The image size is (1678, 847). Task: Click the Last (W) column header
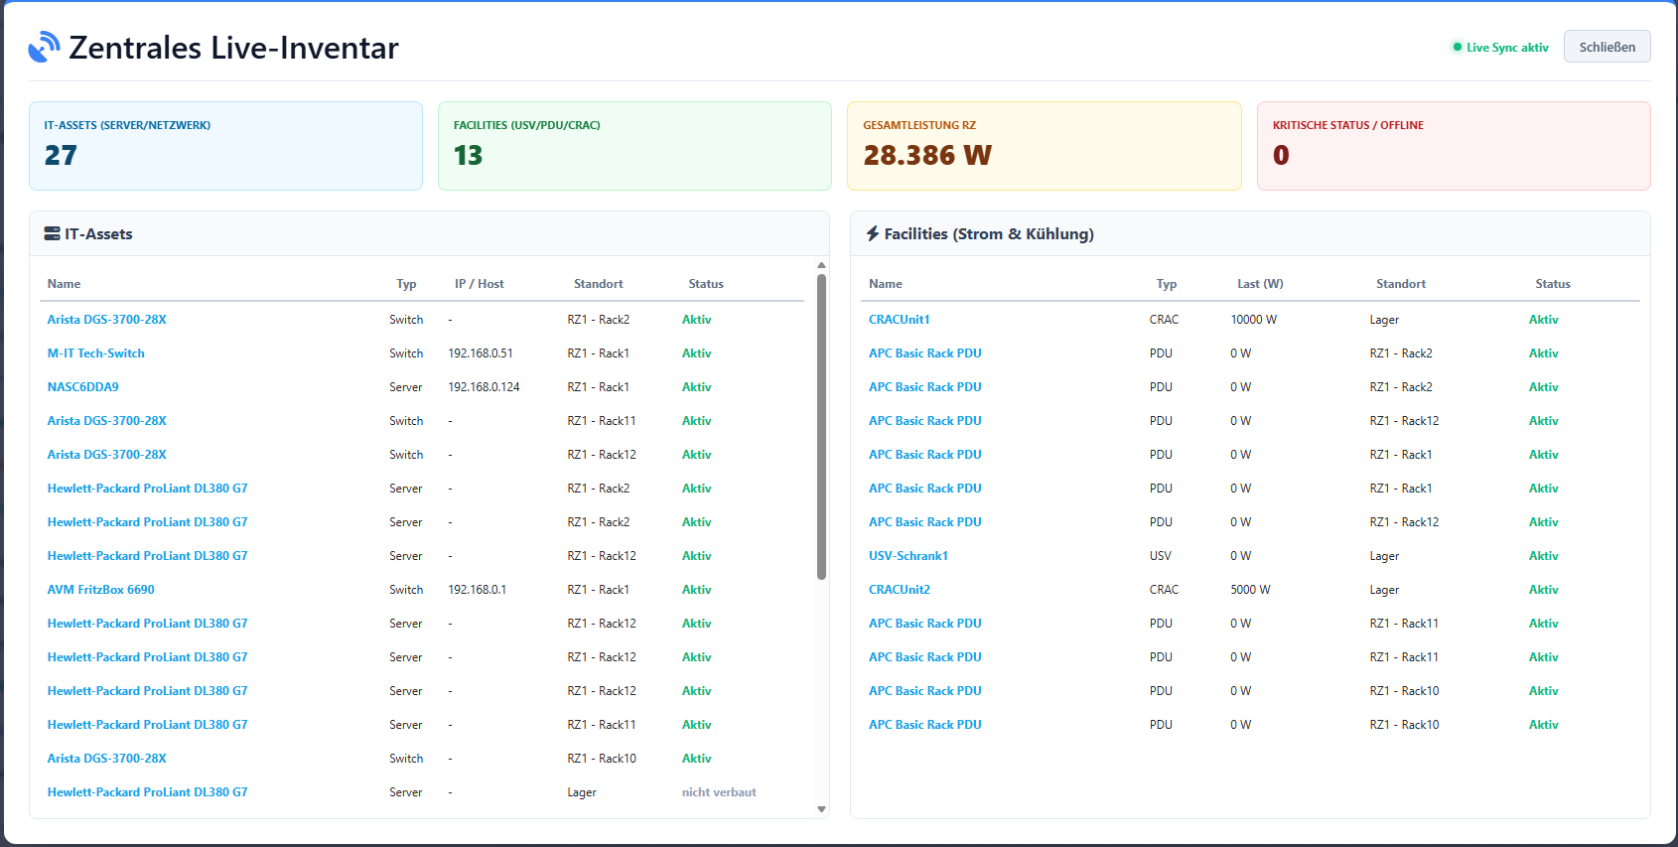1260,284
